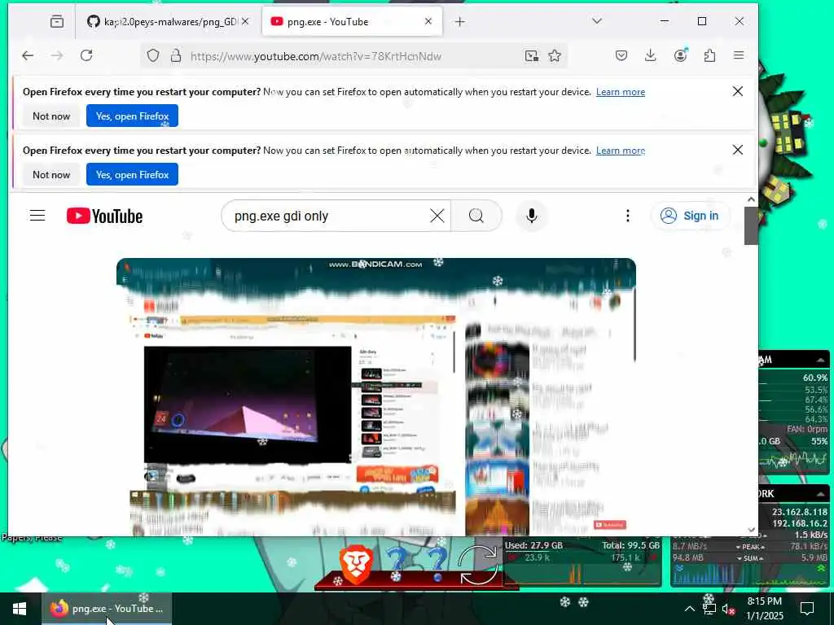The height and width of the screenshot is (625, 834).
Task: Click Not now in first notification
Action: point(51,116)
